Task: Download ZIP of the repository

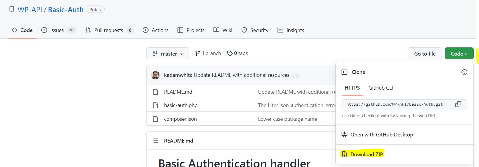Action: tap(366, 154)
